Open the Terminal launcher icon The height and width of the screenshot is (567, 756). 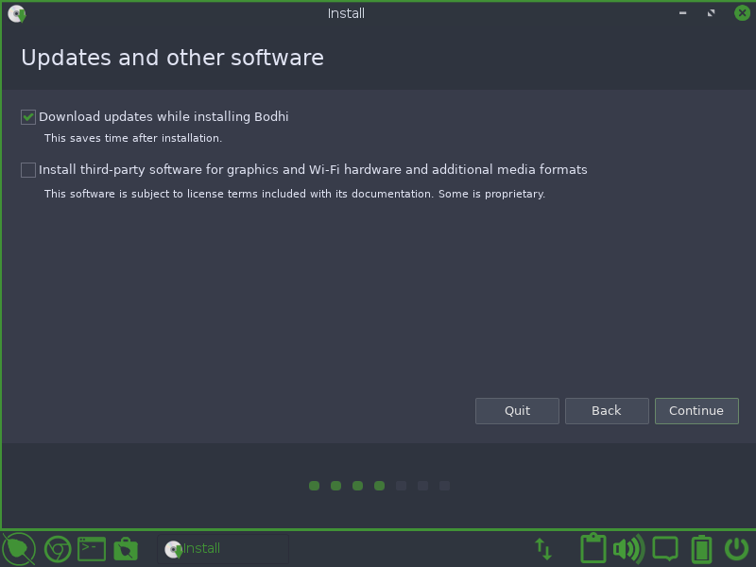coord(92,549)
